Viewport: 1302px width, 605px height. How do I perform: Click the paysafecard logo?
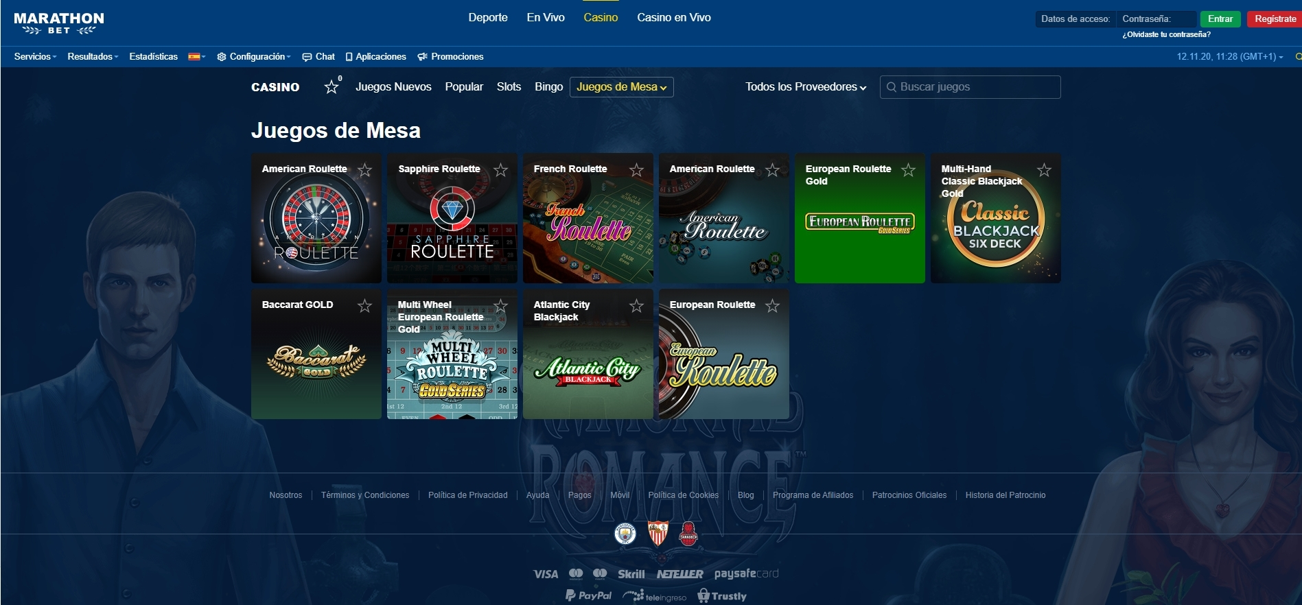[x=746, y=573]
